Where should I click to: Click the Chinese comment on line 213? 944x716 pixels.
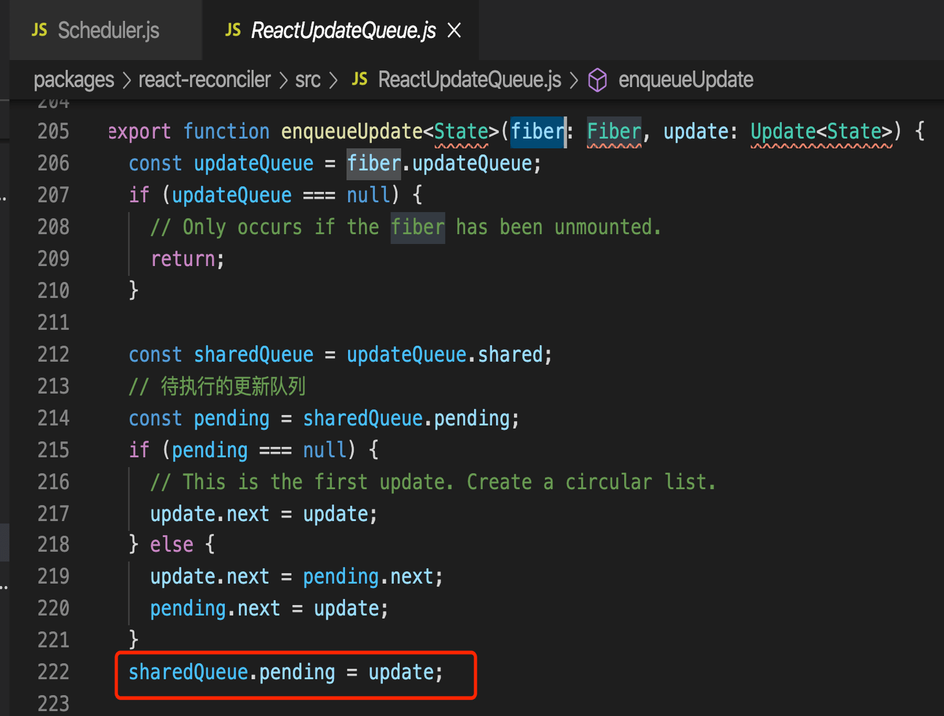point(217,386)
